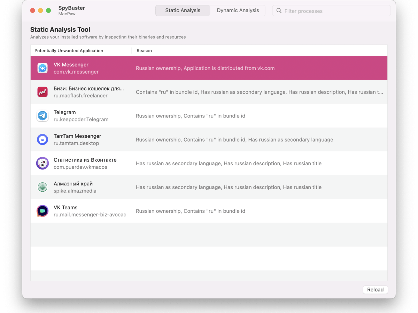Image resolution: width=418 pixels, height=313 pixels.
Task: Click the yellow minimize window button
Action: (40, 11)
